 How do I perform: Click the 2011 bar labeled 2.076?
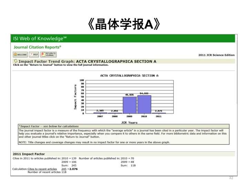tap(159, 113)
